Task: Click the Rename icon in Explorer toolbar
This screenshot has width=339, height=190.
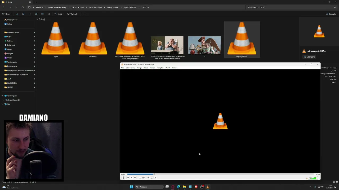Action: [36, 14]
